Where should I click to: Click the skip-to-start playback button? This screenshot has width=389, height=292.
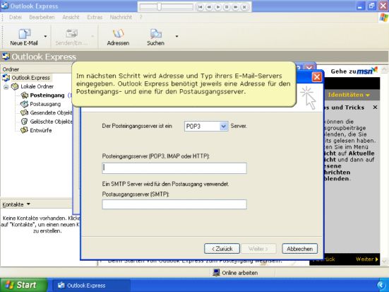click(x=200, y=7)
